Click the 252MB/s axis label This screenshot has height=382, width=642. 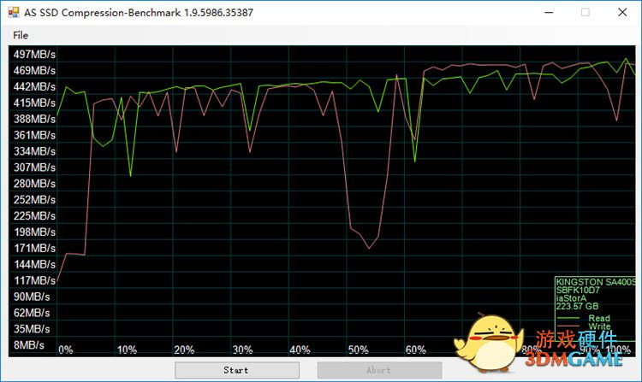coord(34,200)
